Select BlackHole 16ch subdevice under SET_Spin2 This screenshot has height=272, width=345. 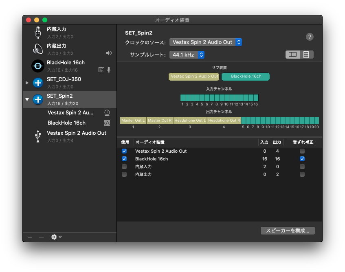tap(70, 123)
